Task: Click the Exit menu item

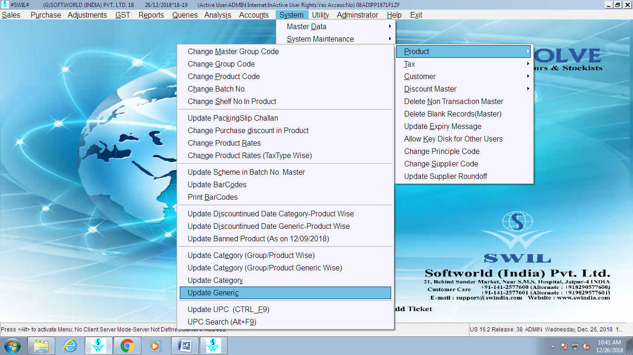Action: (x=416, y=15)
